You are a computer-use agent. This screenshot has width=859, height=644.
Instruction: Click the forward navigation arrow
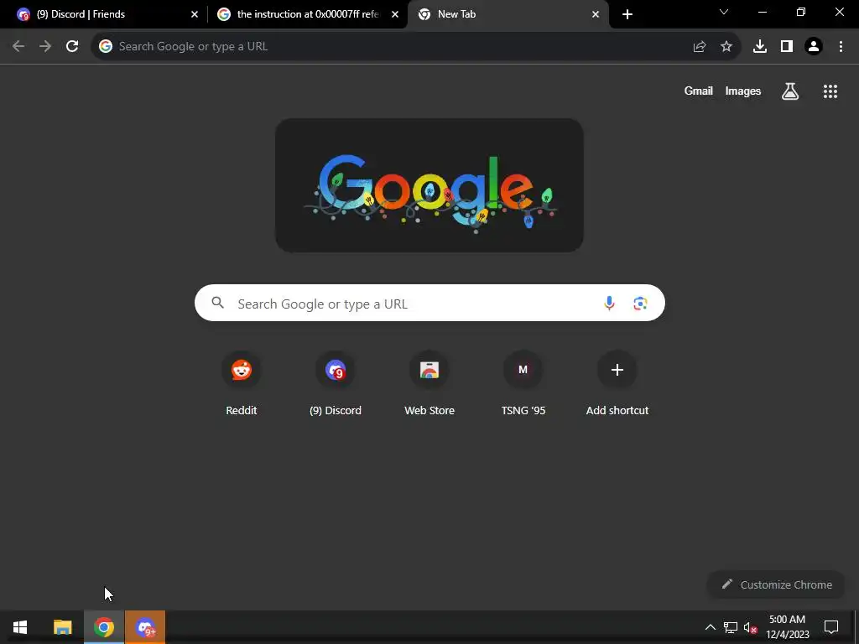point(45,47)
